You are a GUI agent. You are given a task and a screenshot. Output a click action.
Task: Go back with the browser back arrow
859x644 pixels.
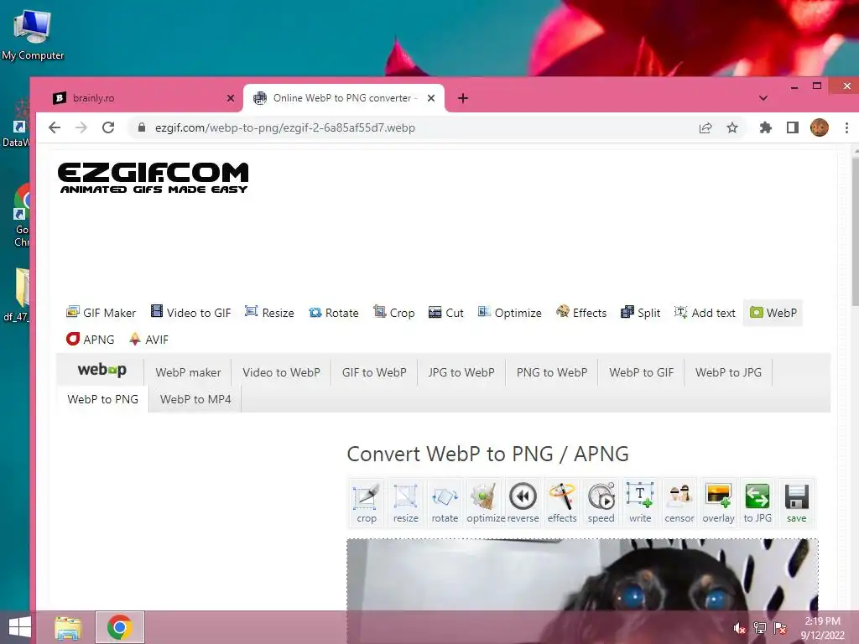tap(55, 127)
